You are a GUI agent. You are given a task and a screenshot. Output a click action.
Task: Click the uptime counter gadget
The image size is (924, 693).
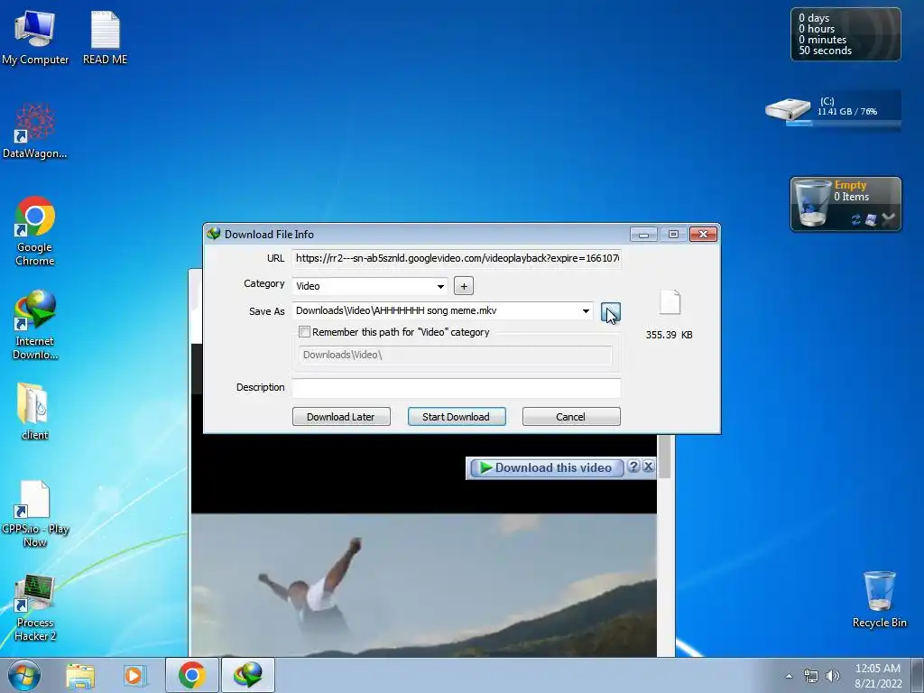(845, 34)
